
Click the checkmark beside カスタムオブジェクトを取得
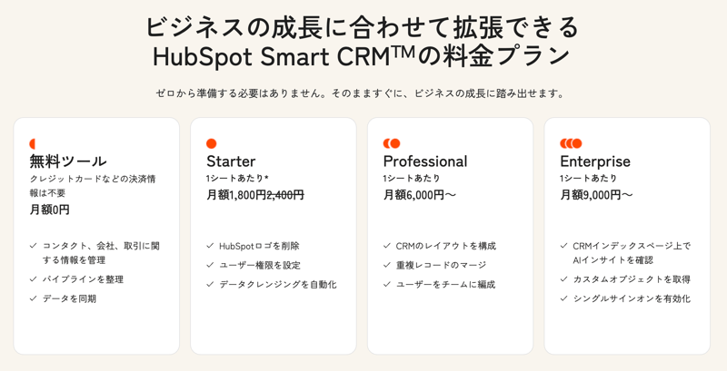point(564,279)
